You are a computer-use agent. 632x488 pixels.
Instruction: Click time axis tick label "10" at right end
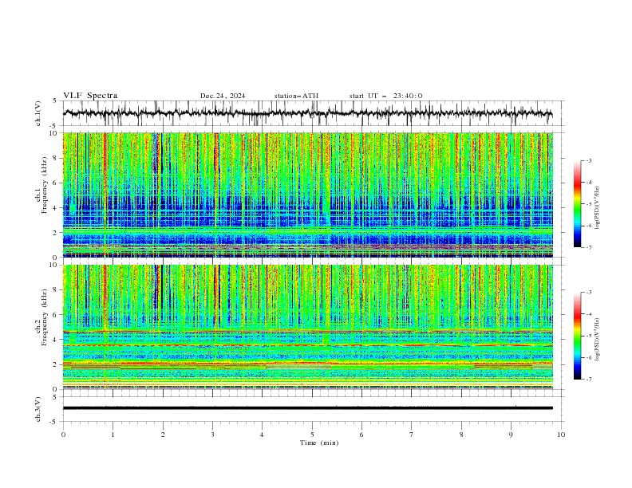[x=561, y=435]
